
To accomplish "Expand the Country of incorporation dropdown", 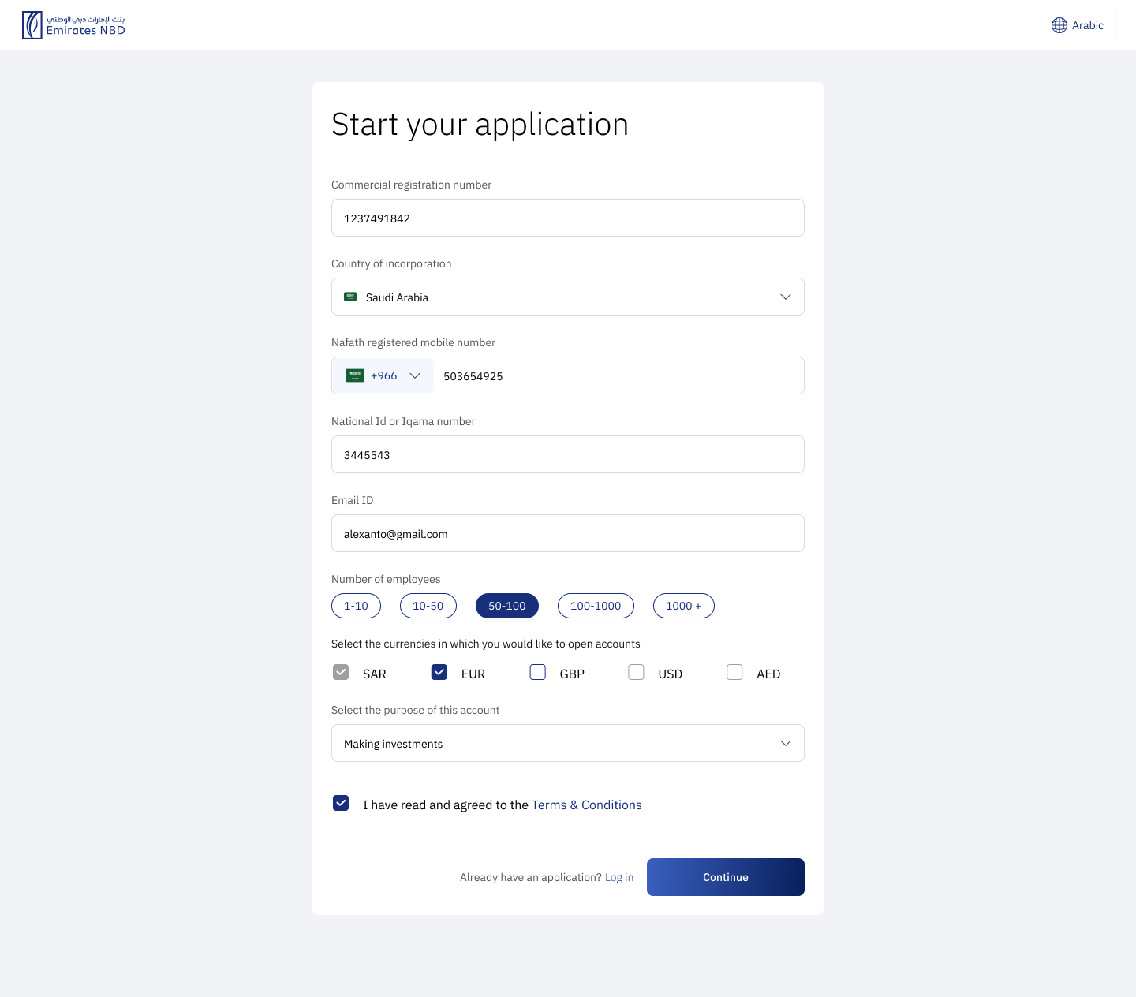I will pyautogui.click(x=785, y=297).
